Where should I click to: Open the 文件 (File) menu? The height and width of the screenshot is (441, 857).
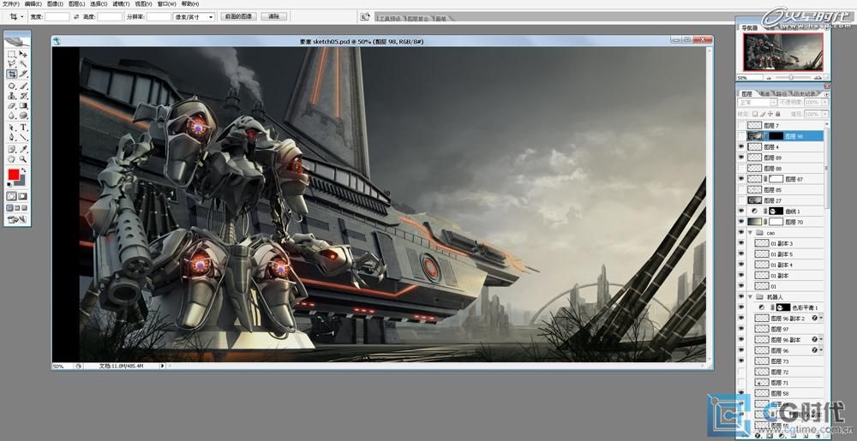(11, 3)
